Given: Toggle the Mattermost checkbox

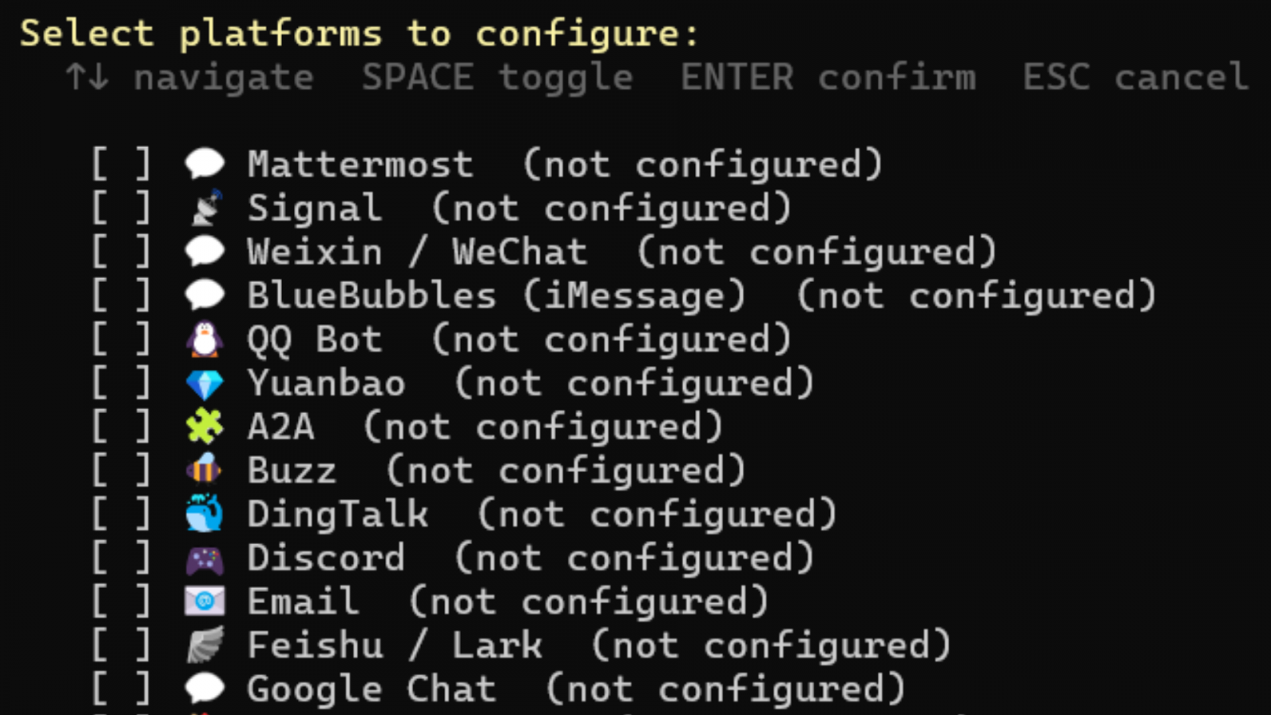Looking at the screenshot, I should coord(121,164).
